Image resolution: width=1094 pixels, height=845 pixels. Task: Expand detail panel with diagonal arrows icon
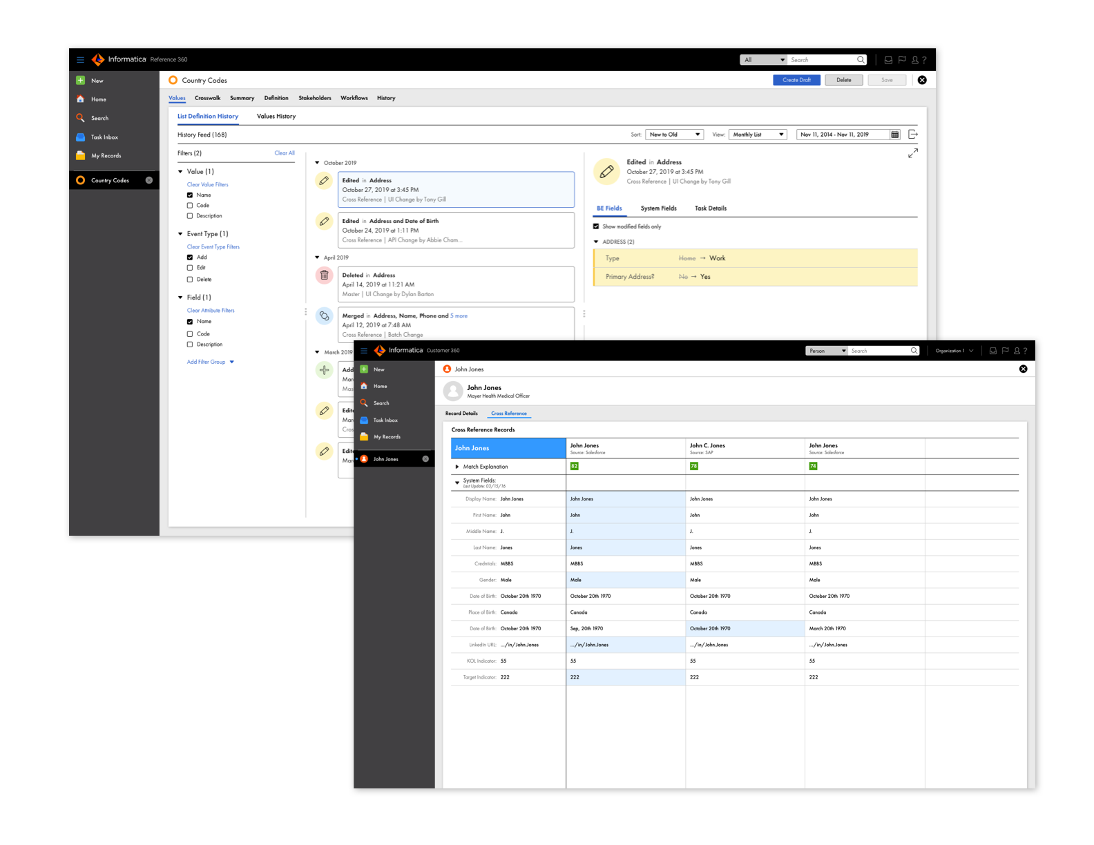coord(913,153)
